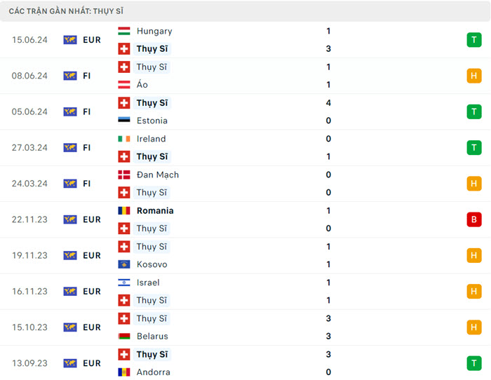Click the Denmark flag beside Đan Mạch
Viewport: 491px width, 380px height.
coord(124,175)
